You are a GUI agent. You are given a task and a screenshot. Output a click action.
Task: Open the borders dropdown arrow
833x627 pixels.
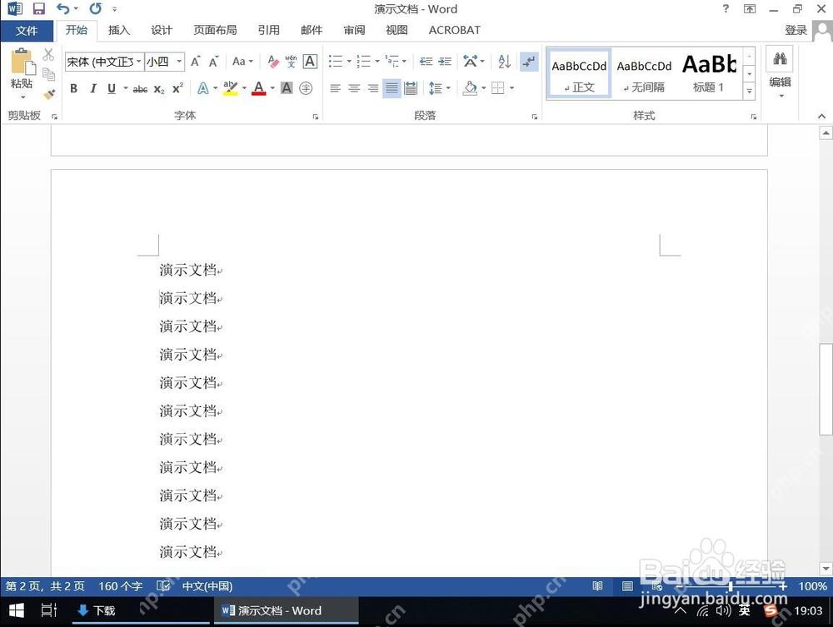511,88
